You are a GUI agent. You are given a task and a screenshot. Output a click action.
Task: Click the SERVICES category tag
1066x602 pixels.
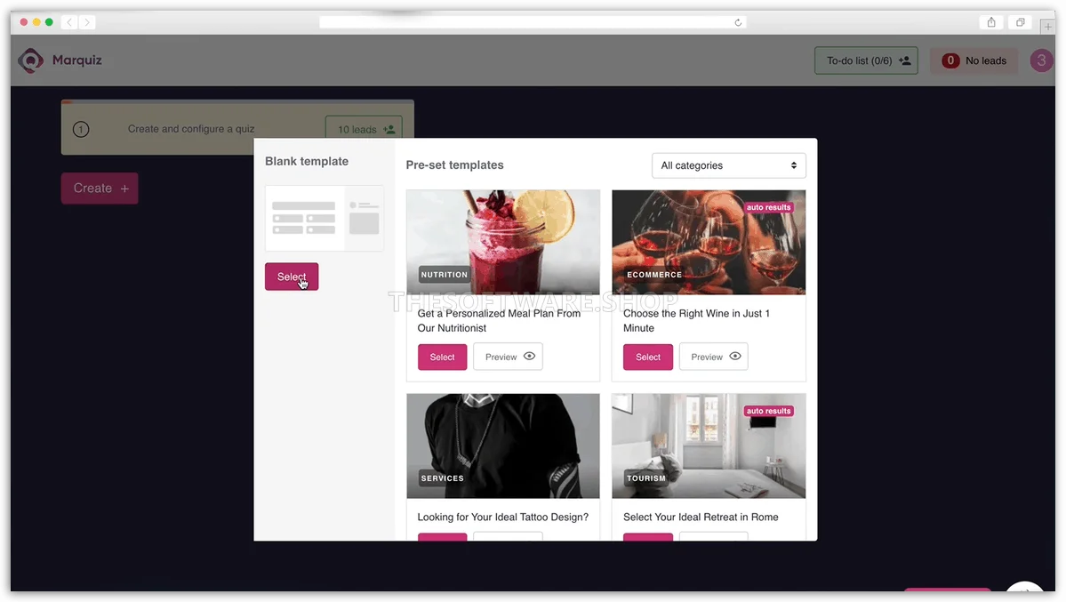[x=443, y=478]
